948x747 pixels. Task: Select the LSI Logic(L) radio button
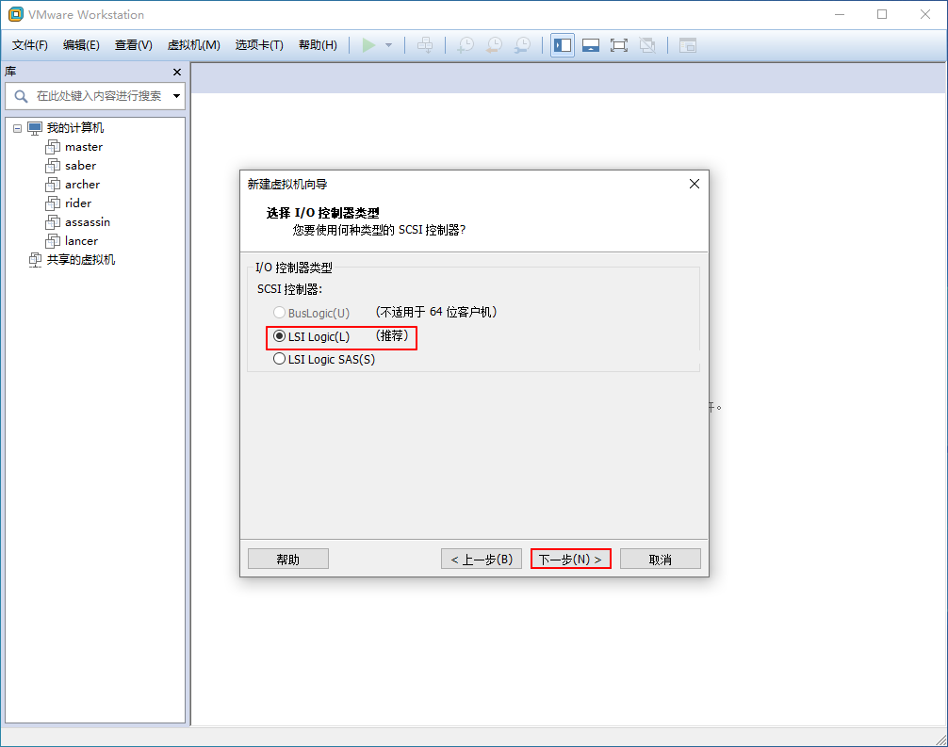point(279,336)
